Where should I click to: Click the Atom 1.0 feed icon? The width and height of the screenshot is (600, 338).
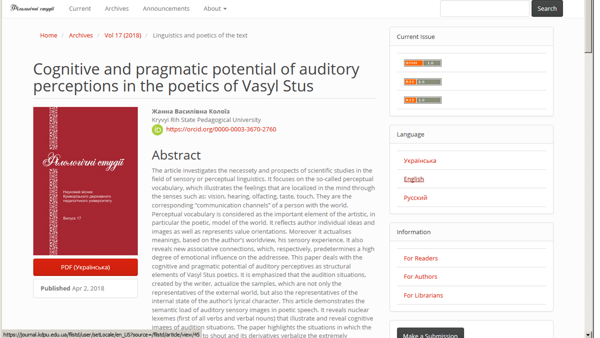(422, 63)
